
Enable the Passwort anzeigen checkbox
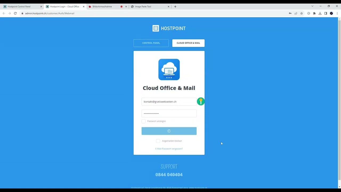[x=144, y=121]
